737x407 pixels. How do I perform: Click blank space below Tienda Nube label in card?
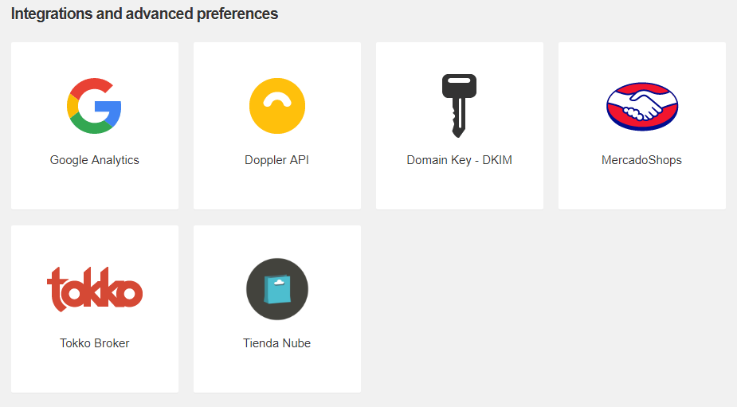click(276, 371)
